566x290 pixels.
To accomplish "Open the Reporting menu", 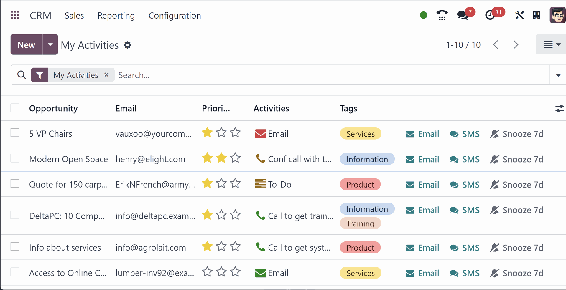I will (x=116, y=16).
